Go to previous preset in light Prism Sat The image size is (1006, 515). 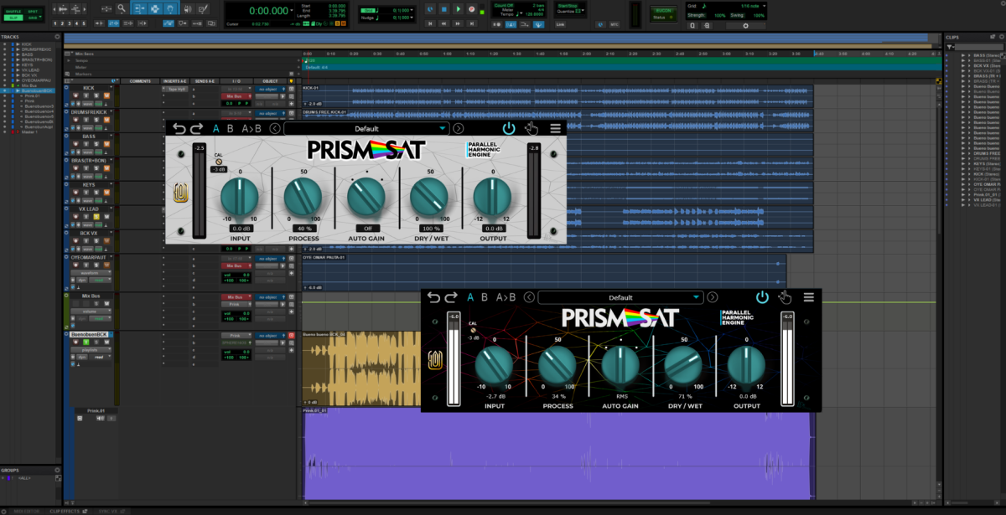coord(275,128)
